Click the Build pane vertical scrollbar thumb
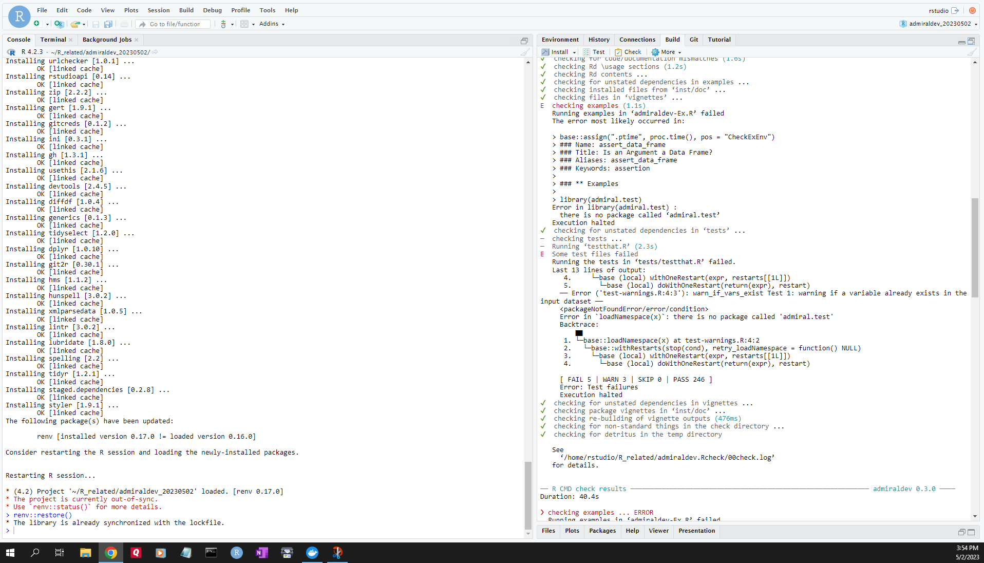Image resolution: width=984 pixels, height=563 pixels. click(975, 247)
